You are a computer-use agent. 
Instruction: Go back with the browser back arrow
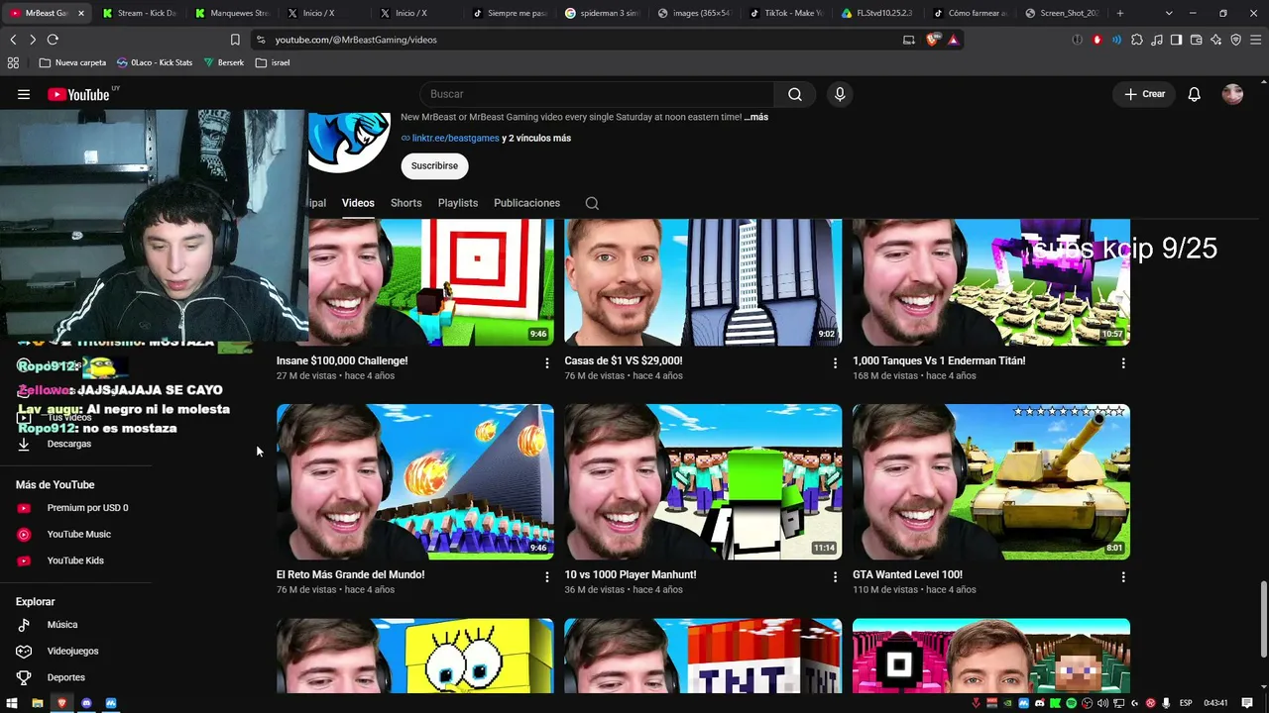[x=13, y=40]
